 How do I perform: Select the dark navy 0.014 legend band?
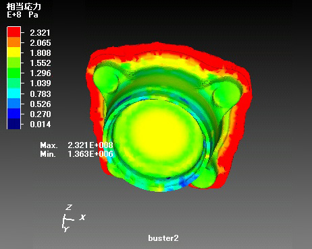(x=14, y=124)
